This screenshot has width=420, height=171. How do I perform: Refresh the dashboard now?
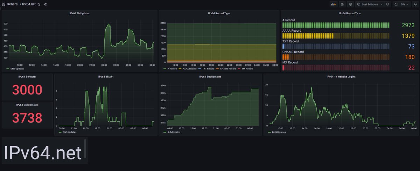click(396, 4)
